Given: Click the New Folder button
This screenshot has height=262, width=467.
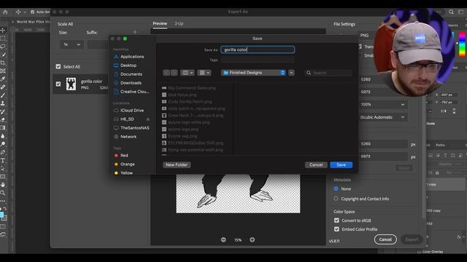Looking at the screenshot, I should (x=177, y=165).
